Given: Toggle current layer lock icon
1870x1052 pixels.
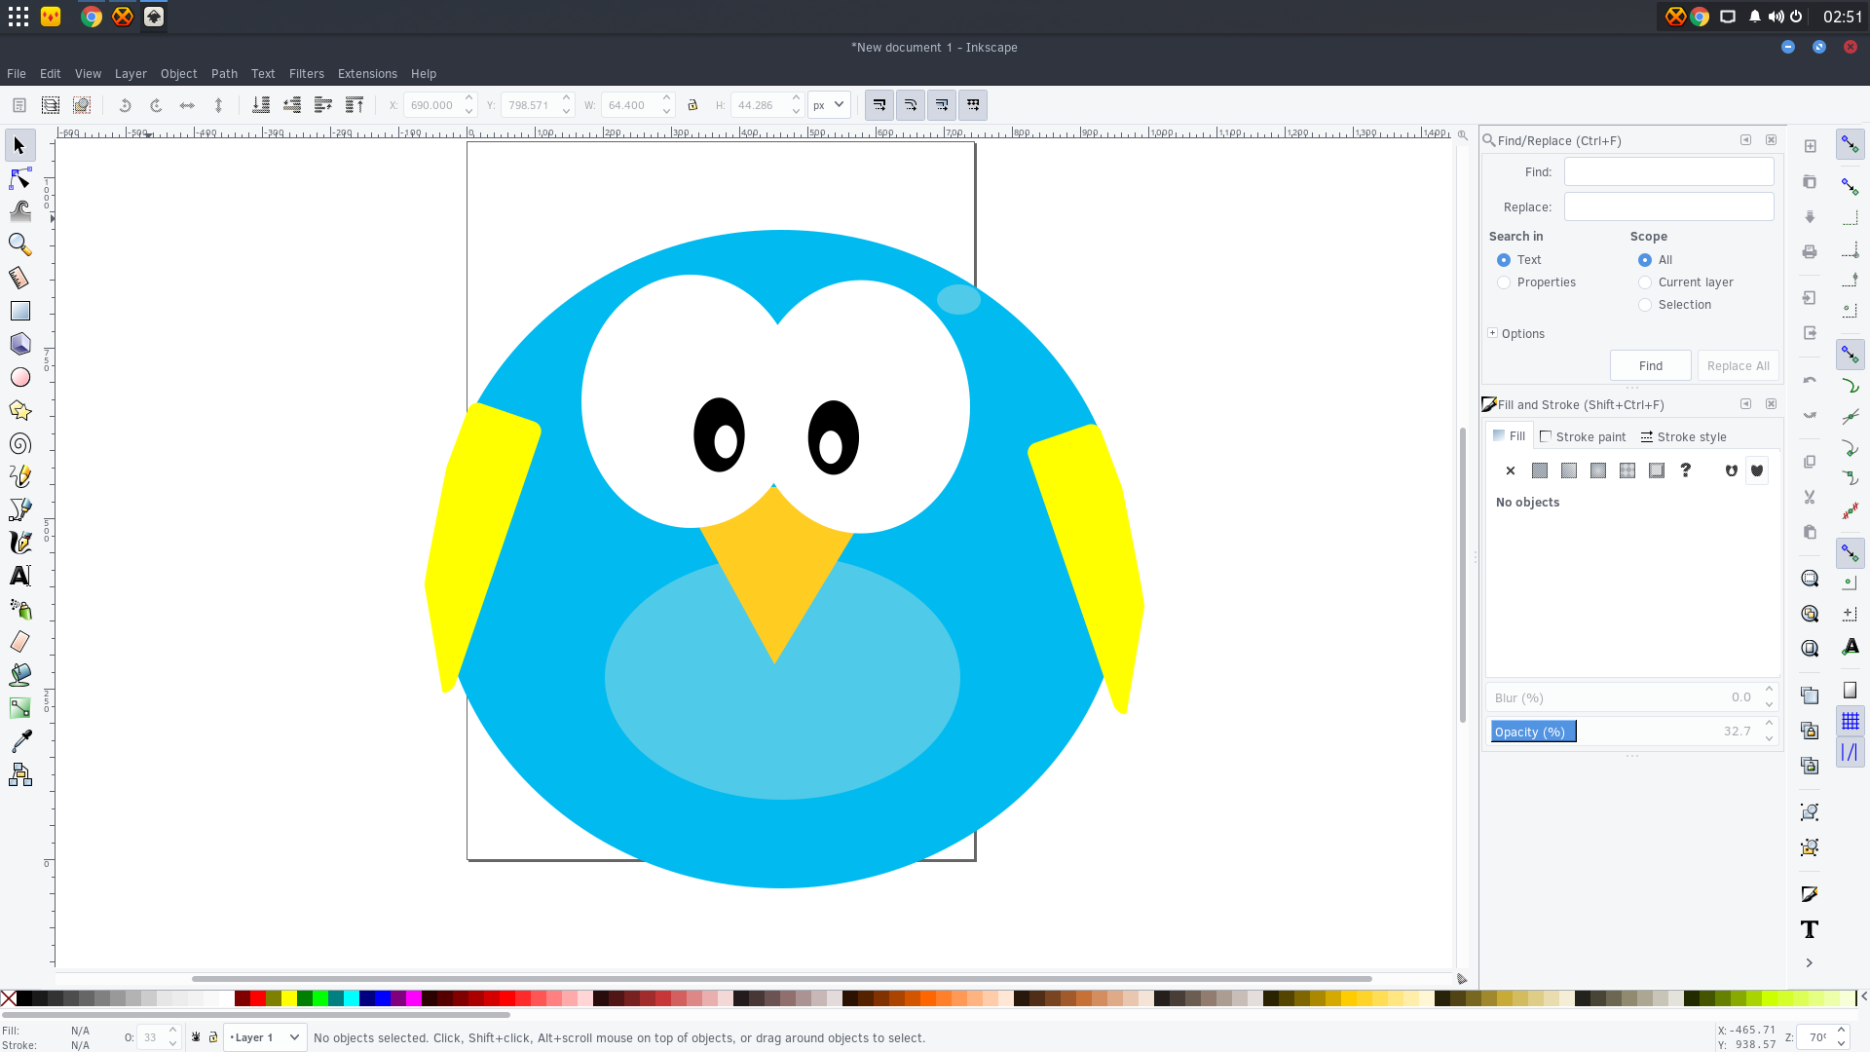Looking at the screenshot, I should coord(213,1037).
